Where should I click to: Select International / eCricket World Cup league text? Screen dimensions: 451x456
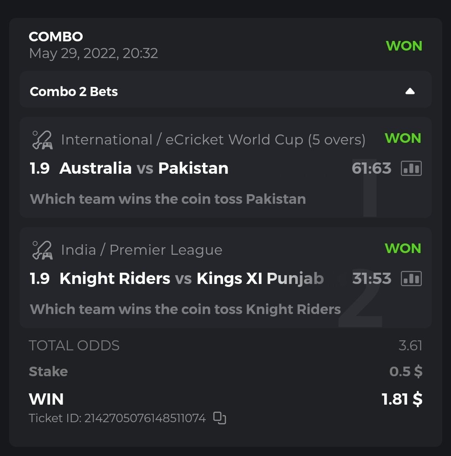tap(213, 140)
